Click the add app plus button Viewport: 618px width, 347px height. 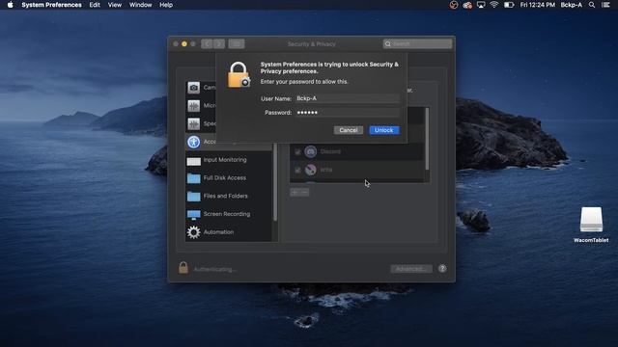pyautogui.click(x=295, y=192)
